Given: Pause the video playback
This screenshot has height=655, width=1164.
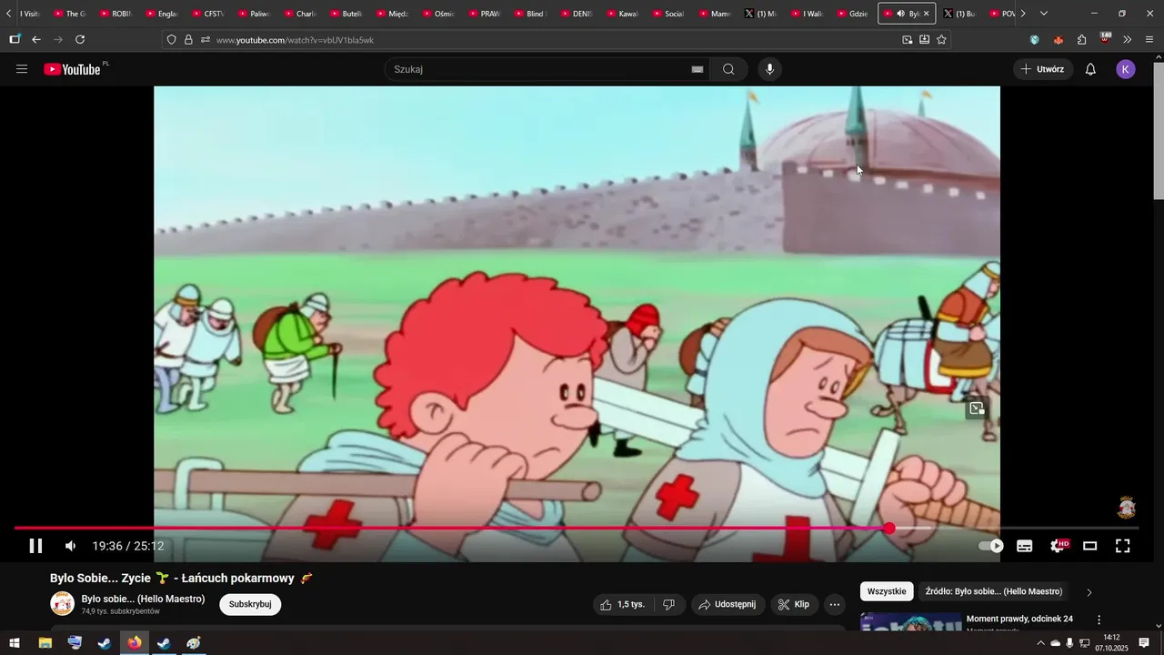Looking at the screenshot, I should pyautogui.click(x=35, y=546).
